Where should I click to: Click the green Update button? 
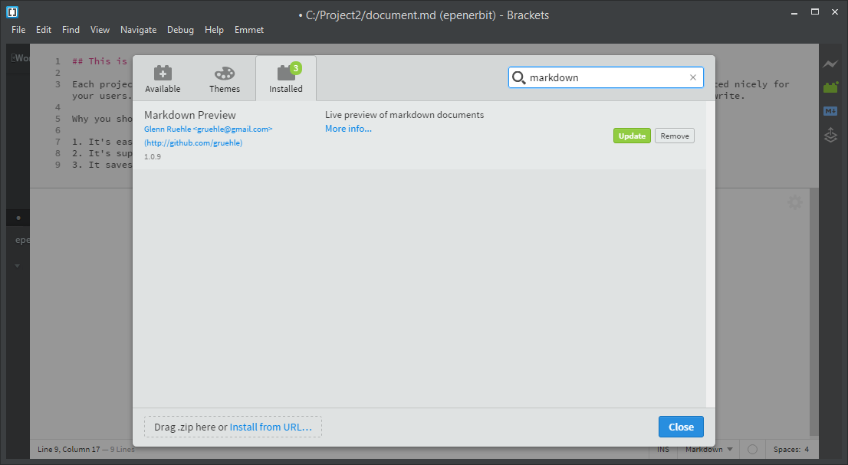click(632, 136)
